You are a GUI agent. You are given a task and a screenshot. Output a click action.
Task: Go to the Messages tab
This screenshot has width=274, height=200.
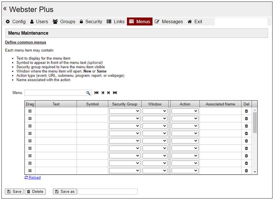point(169,21)
